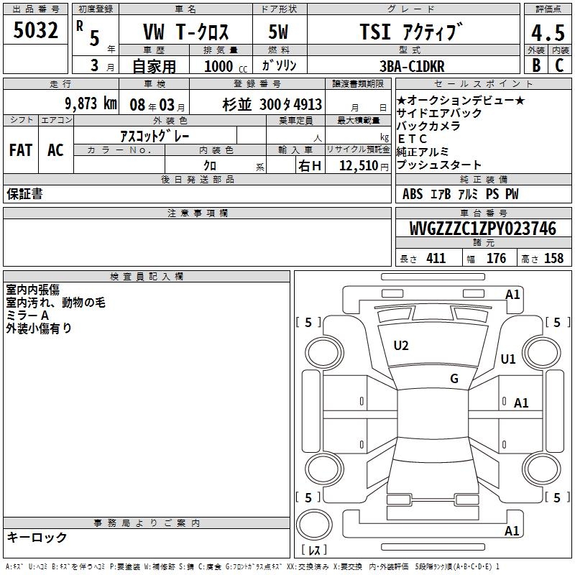Click the FAT shift type cell
This screenshot has width=575, height=575.
[x=21, y=149]
